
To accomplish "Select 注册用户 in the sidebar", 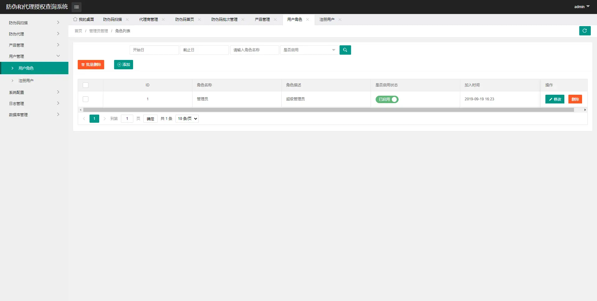I will (x=34, y=80).
